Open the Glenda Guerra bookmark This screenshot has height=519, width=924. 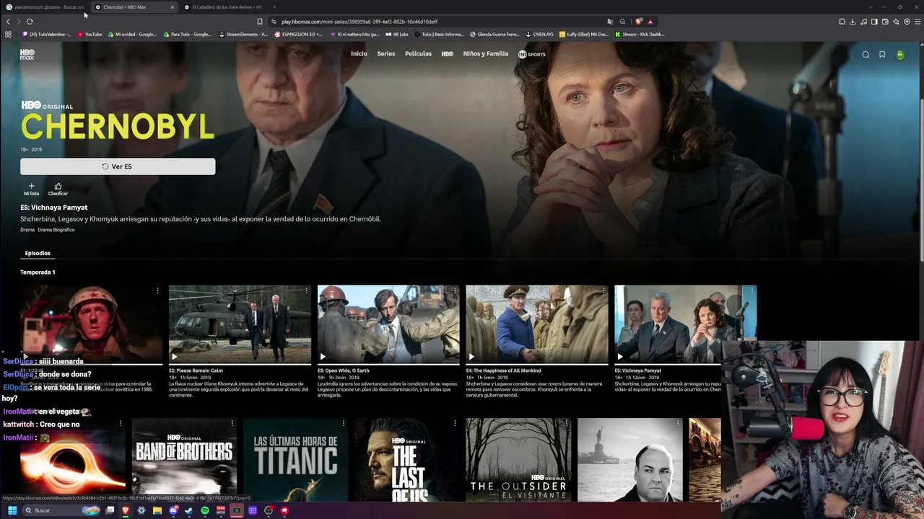(x=494, y=34)
